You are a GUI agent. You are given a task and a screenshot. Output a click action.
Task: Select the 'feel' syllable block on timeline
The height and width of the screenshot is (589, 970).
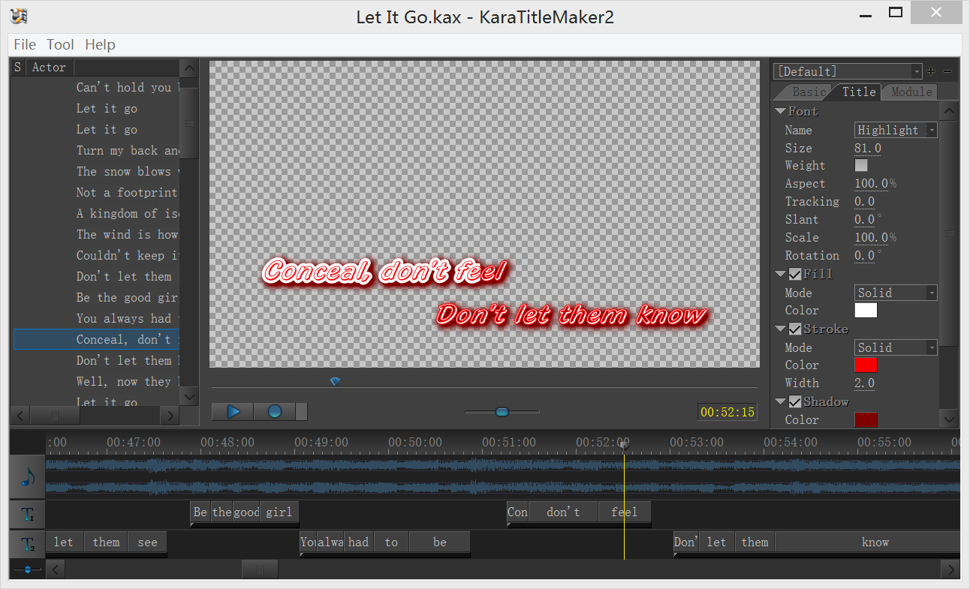[624, 512]
